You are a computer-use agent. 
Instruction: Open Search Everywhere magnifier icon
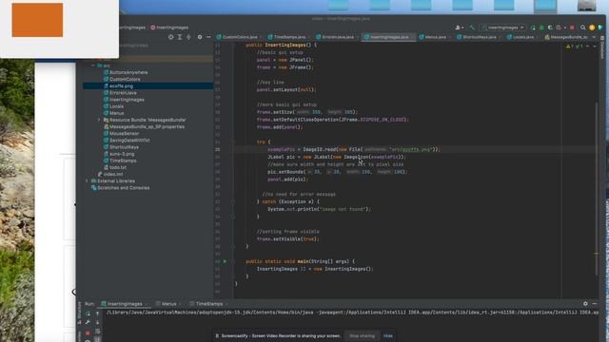pos(583,28)
